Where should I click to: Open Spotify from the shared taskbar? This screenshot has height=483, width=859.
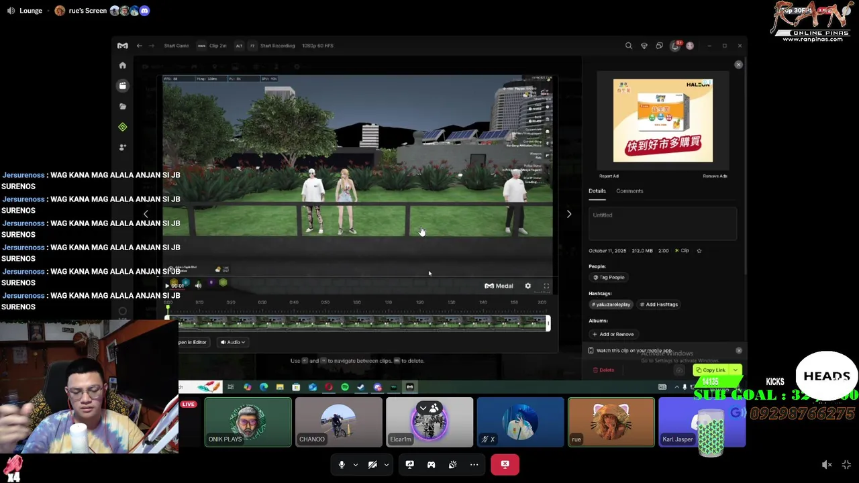(x=345, y=387)
